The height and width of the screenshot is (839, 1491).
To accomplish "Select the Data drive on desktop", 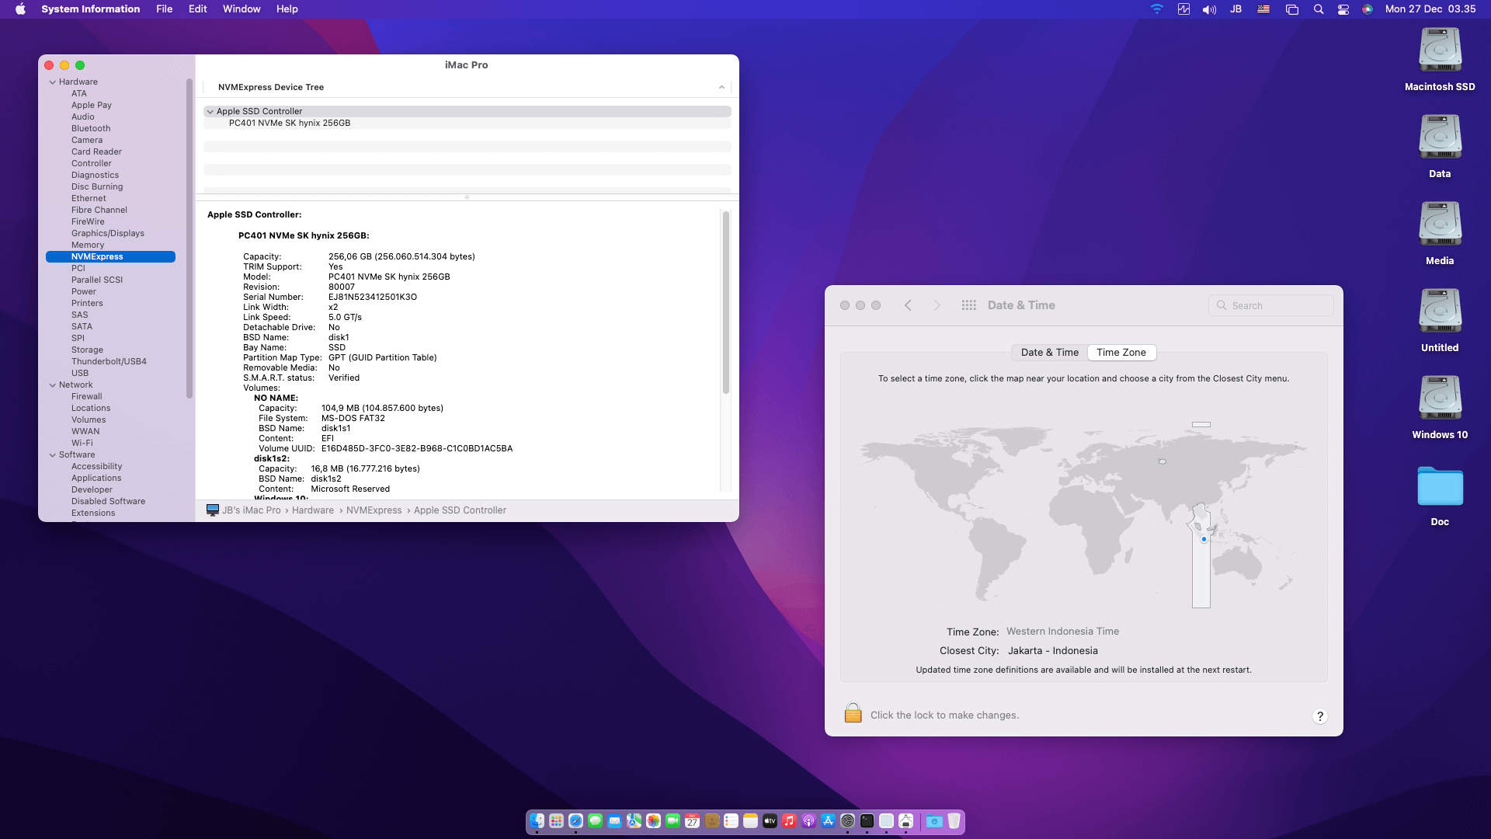I will click(1440, 137).
